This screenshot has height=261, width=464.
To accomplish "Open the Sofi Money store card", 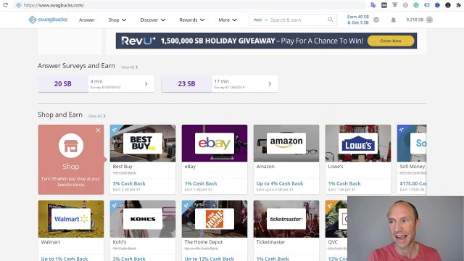I will point(412,159).
